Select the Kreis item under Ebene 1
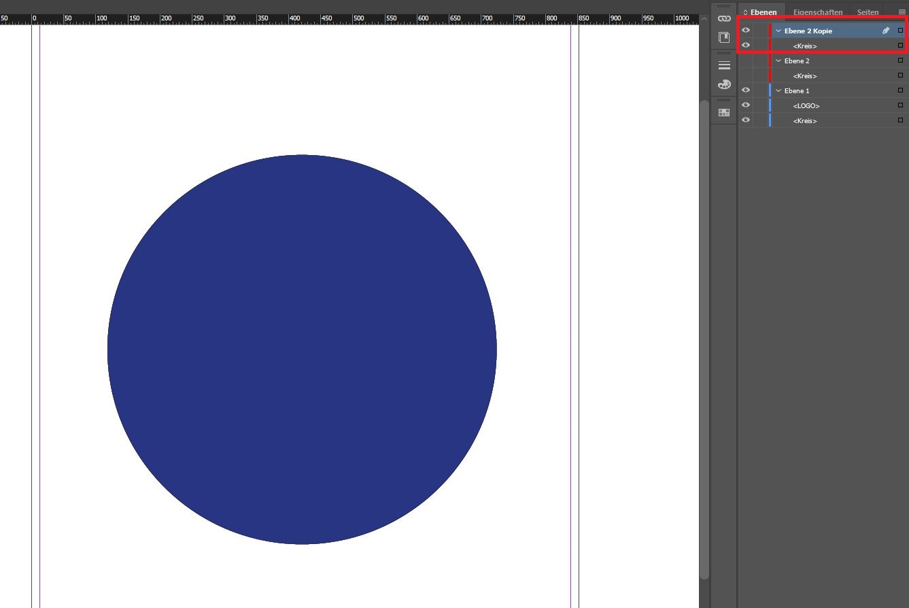The width and height of the screenshot is (909, 608). tap(805, 121)
